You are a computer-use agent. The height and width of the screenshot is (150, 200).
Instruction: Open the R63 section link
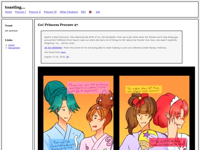pyautogui.click(x=83, y=12)
